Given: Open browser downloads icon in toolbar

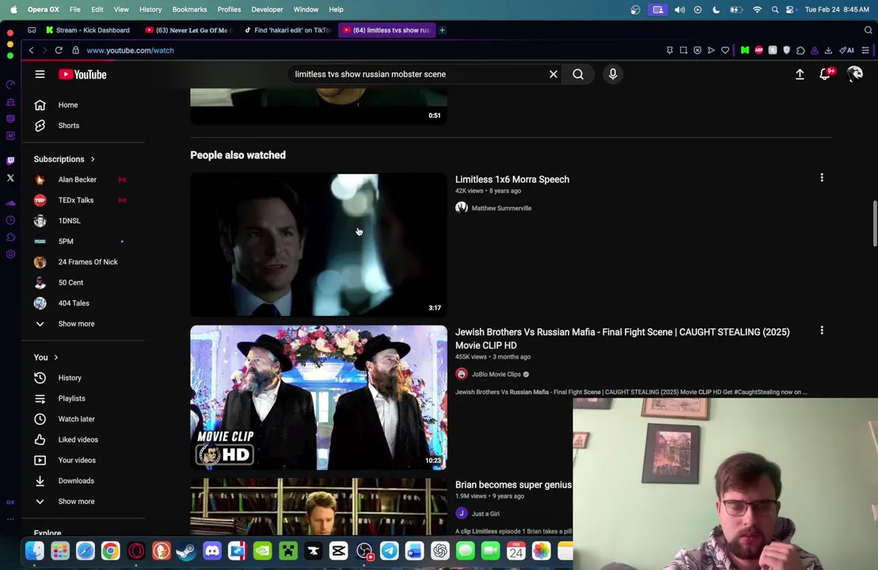Looking at the screenshot, I should (828, 51).
